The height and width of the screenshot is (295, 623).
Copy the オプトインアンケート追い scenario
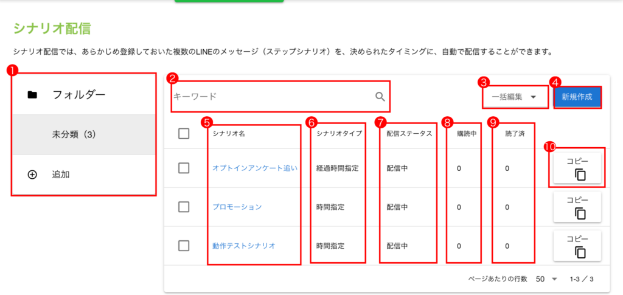click(x=577, y=168)
